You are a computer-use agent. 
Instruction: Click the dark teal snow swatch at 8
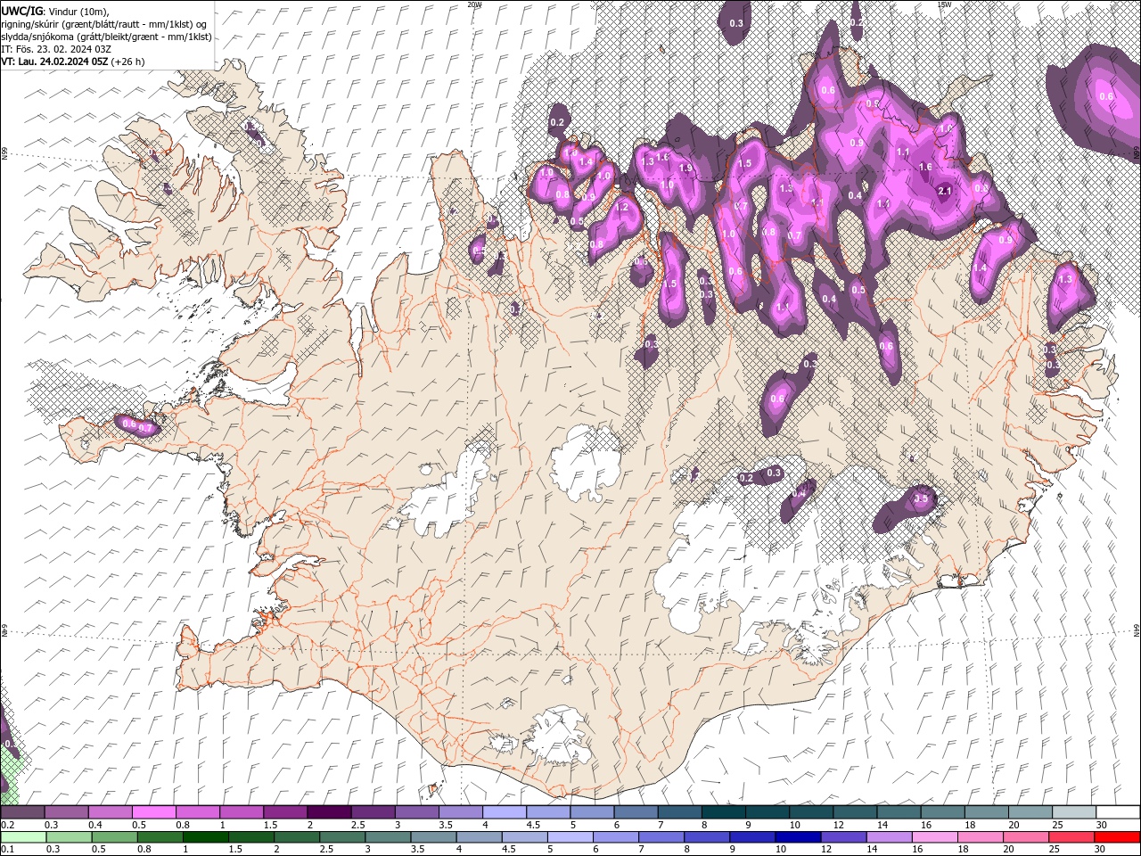click(723, 812)
